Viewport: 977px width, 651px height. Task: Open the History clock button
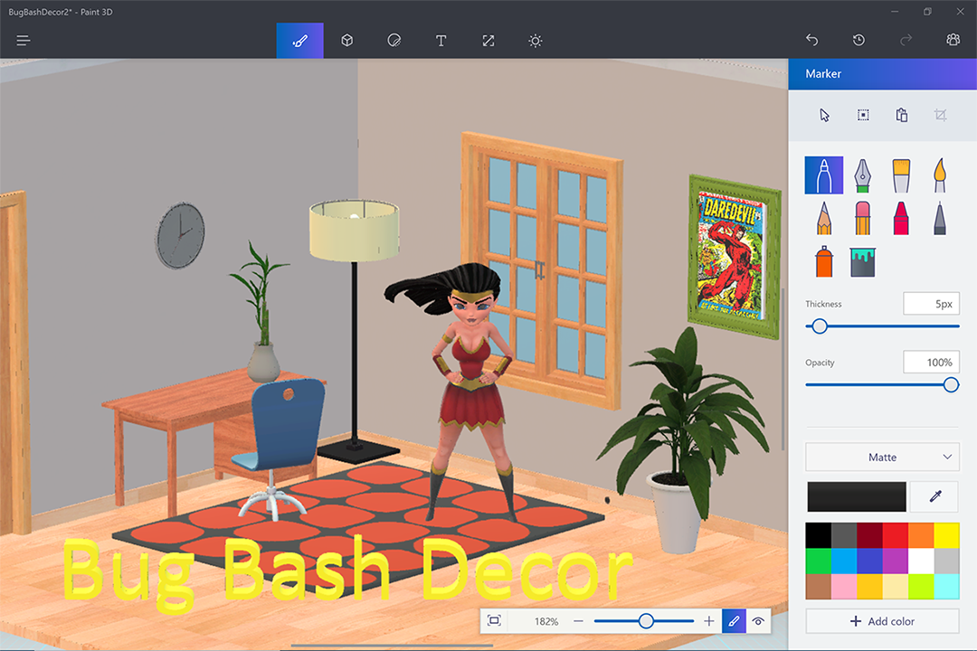858,40
